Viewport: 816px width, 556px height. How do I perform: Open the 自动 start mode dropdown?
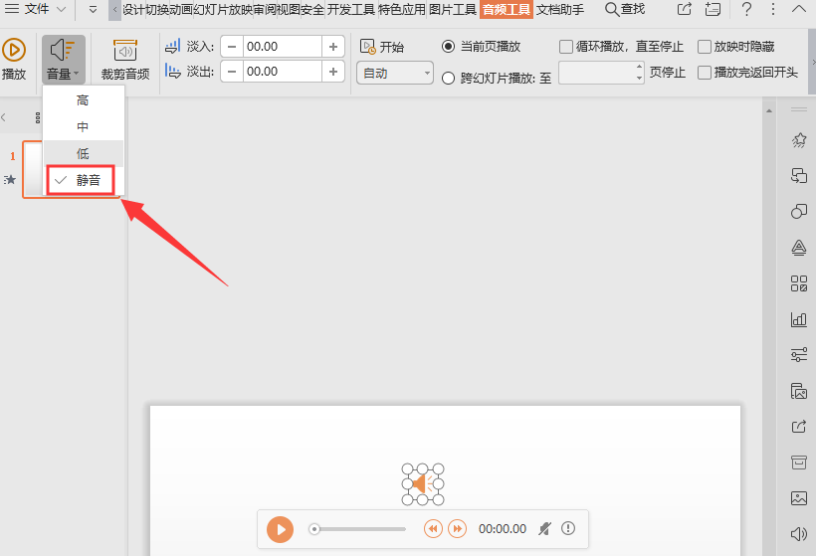[x=395, y=74]
